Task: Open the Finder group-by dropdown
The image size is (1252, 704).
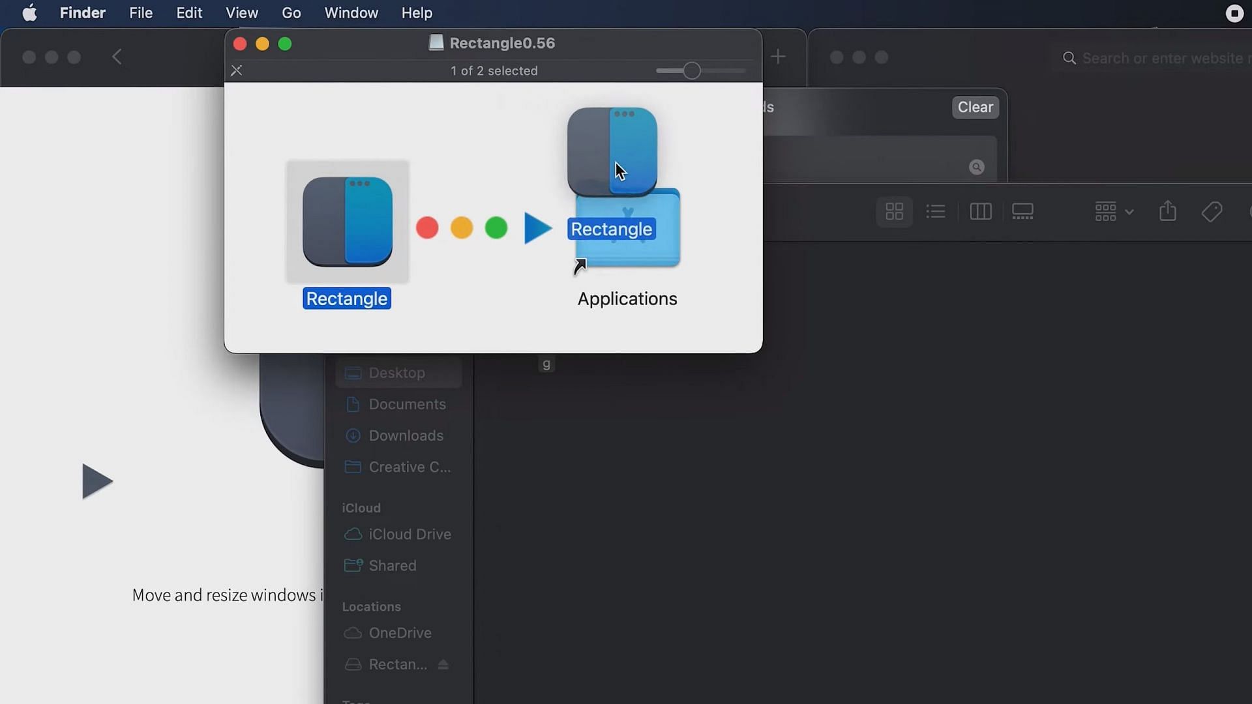Action: 1114,211
